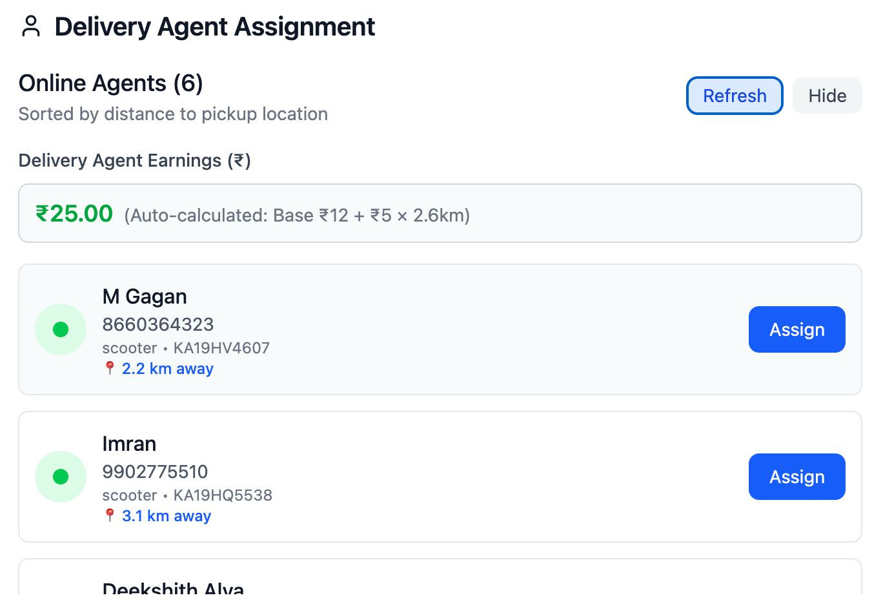The image size is (883, 602).
Task: Select M Gagan's agent name
Action: 145,296
